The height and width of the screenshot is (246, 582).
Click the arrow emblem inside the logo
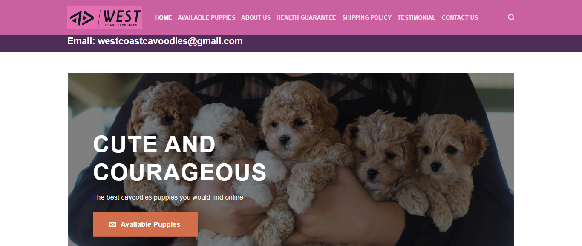(x=82, y=18)
